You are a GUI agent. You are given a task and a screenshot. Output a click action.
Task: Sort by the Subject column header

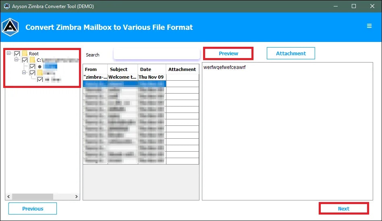(x=122, y=69)
